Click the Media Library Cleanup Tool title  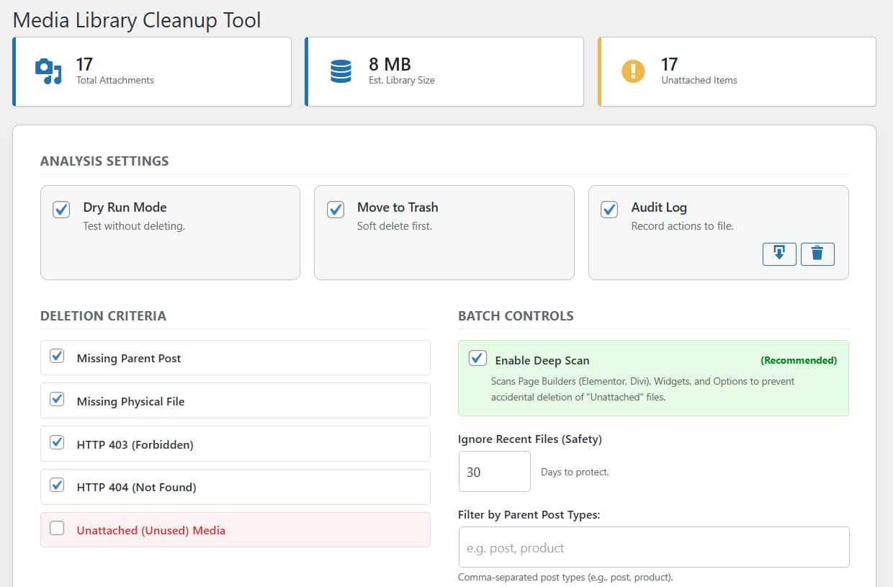coord(136,20)
